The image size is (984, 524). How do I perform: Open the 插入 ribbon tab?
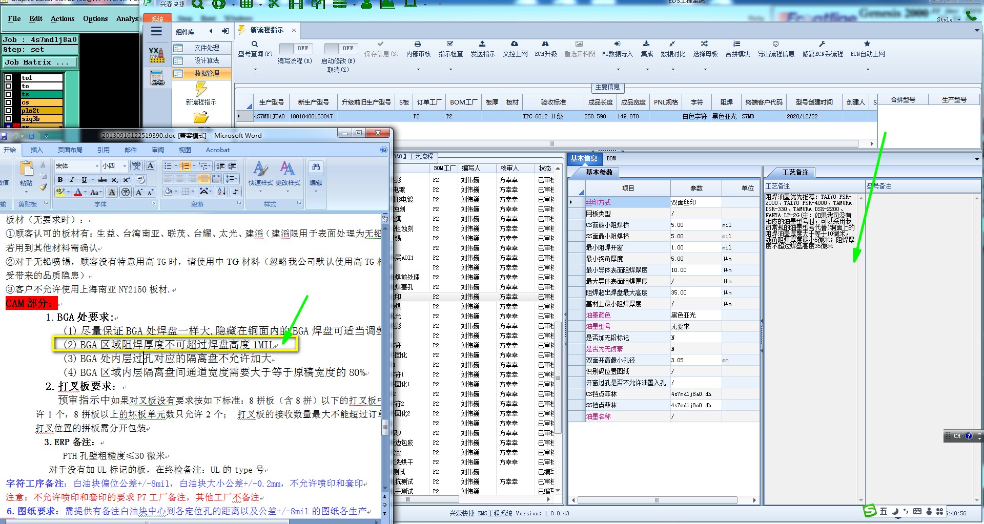(36, 150)
